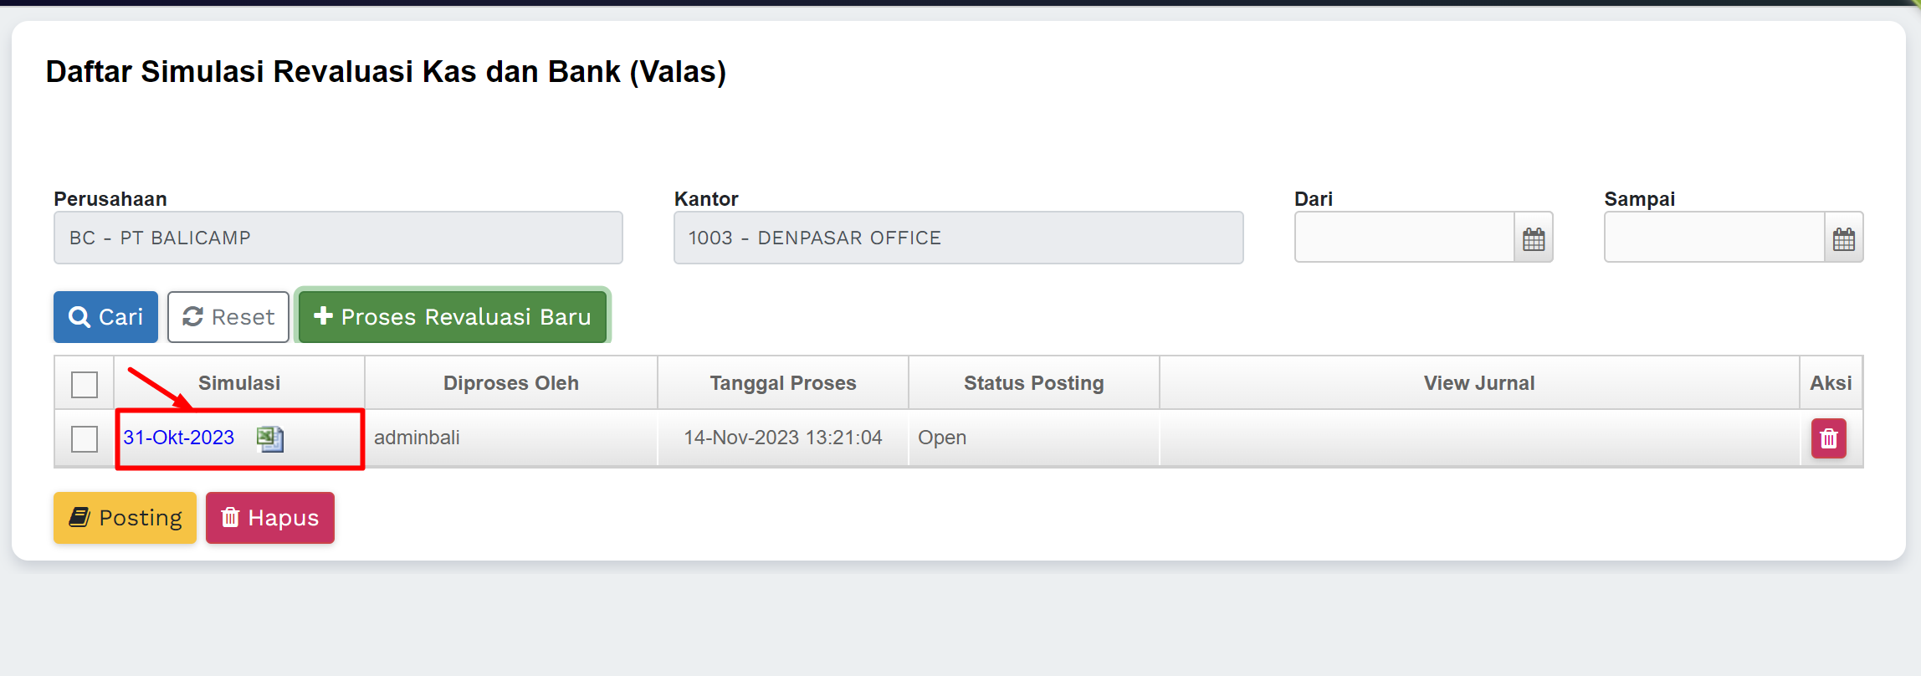Start Proses Revaluasi Baru

click(453, 317)
